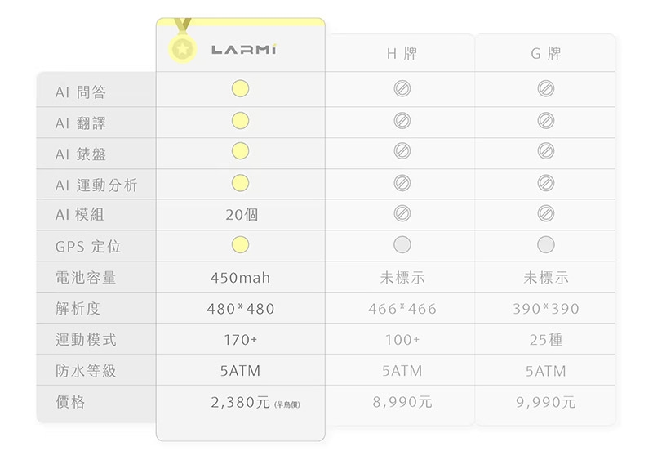Click LARMI's 450mah battery value
The width and height of the screenshot is (653, 460).
tap(240, 278)
